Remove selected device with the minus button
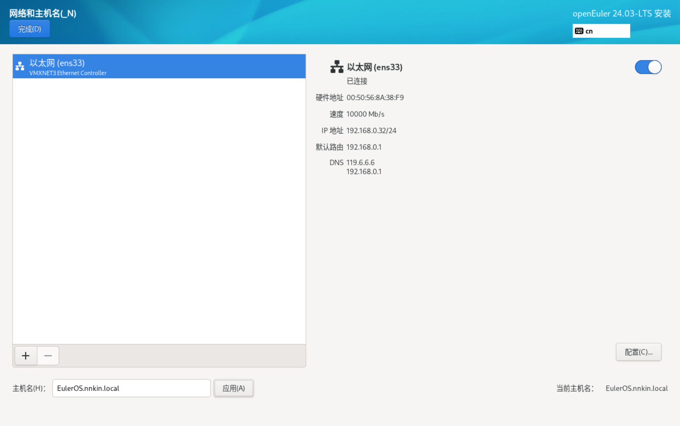 48,356
